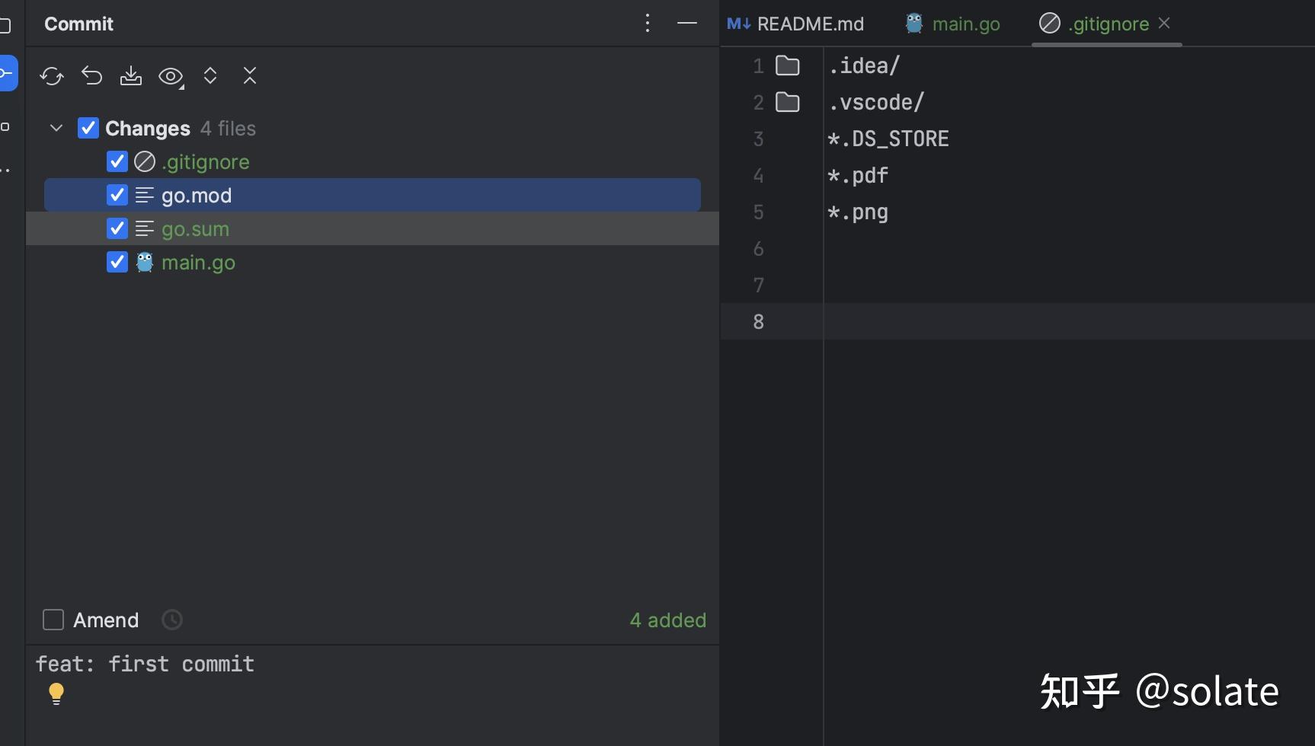Uncheck the .gitignore file checkbox
1315x746 pixels.
tap(117, 161)
